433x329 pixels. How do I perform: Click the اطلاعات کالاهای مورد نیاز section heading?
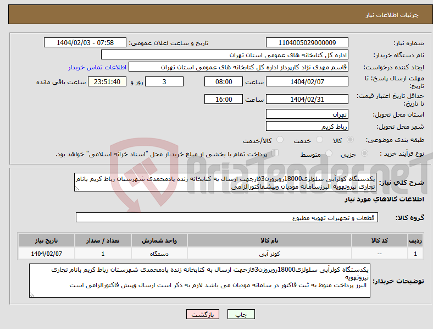[x=384, y=199]
